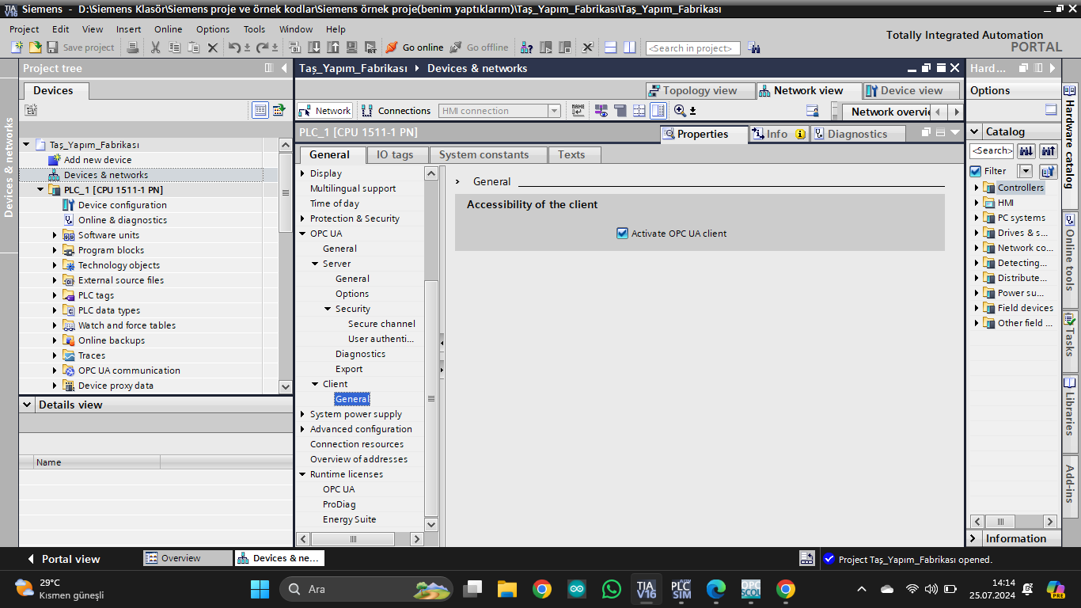Viewport: 1081px width, 608px height.
Task: Select Add new device in project tree
Action: pyautogui.click(x=98, y=160)
